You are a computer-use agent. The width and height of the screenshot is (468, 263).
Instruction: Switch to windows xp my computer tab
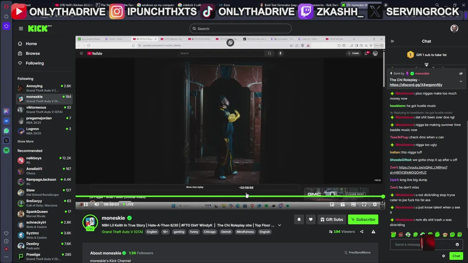[156, 5]
